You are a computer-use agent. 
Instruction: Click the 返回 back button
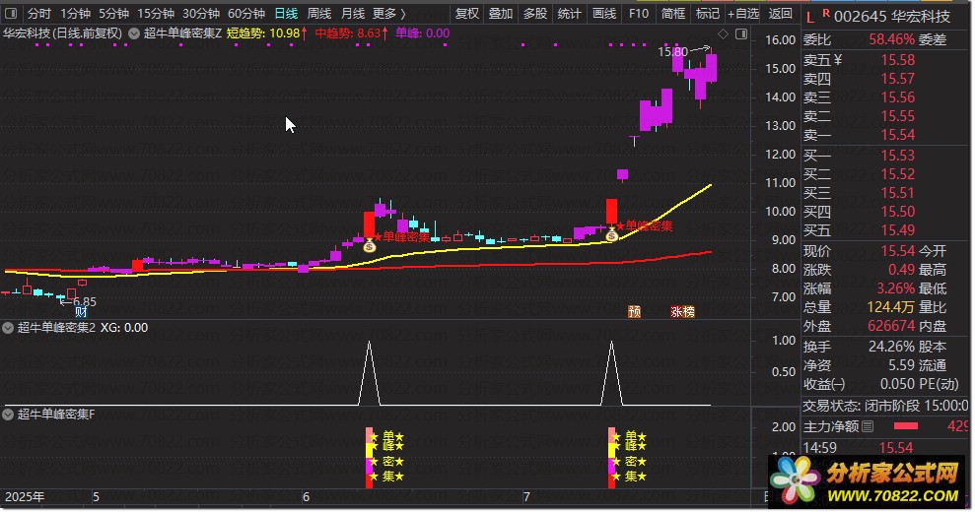pos(781,13)
